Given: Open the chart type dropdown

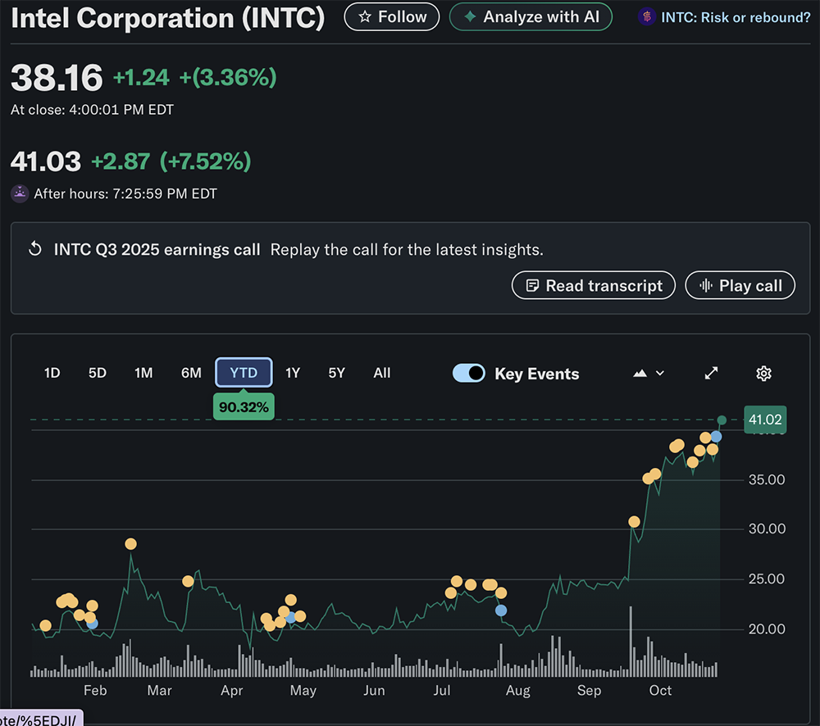Looking at the screenshot, I should click(649, 374).
